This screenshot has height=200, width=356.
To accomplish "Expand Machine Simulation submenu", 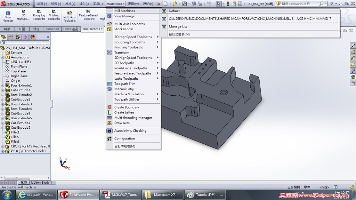I will point(133,94).
